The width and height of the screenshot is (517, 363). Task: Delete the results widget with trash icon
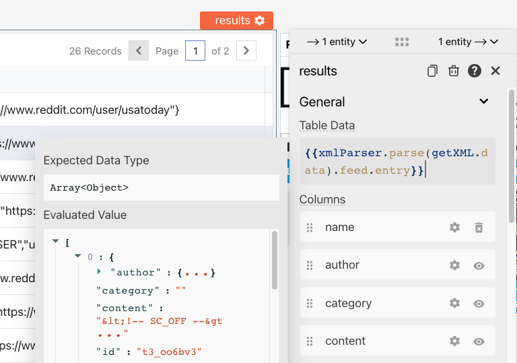point(454,71)
